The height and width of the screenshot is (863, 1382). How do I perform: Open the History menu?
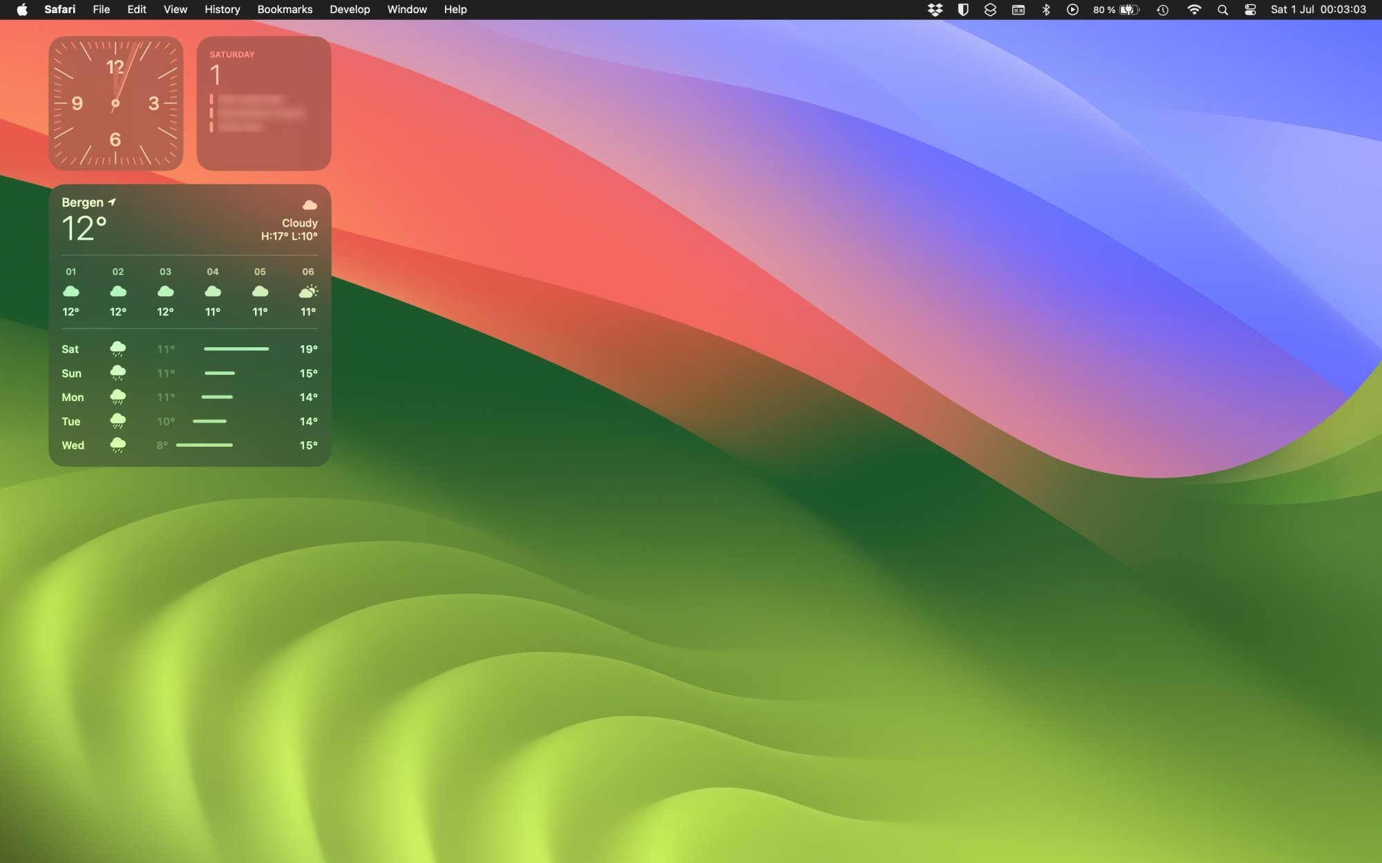222,10
